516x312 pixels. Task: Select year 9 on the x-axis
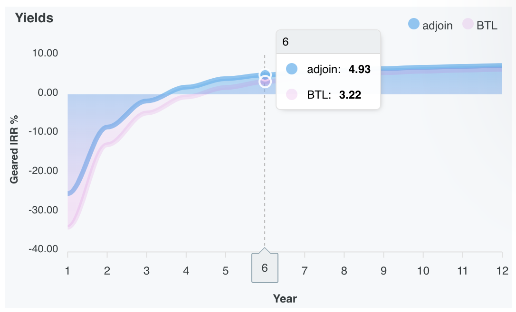(384, 271)
